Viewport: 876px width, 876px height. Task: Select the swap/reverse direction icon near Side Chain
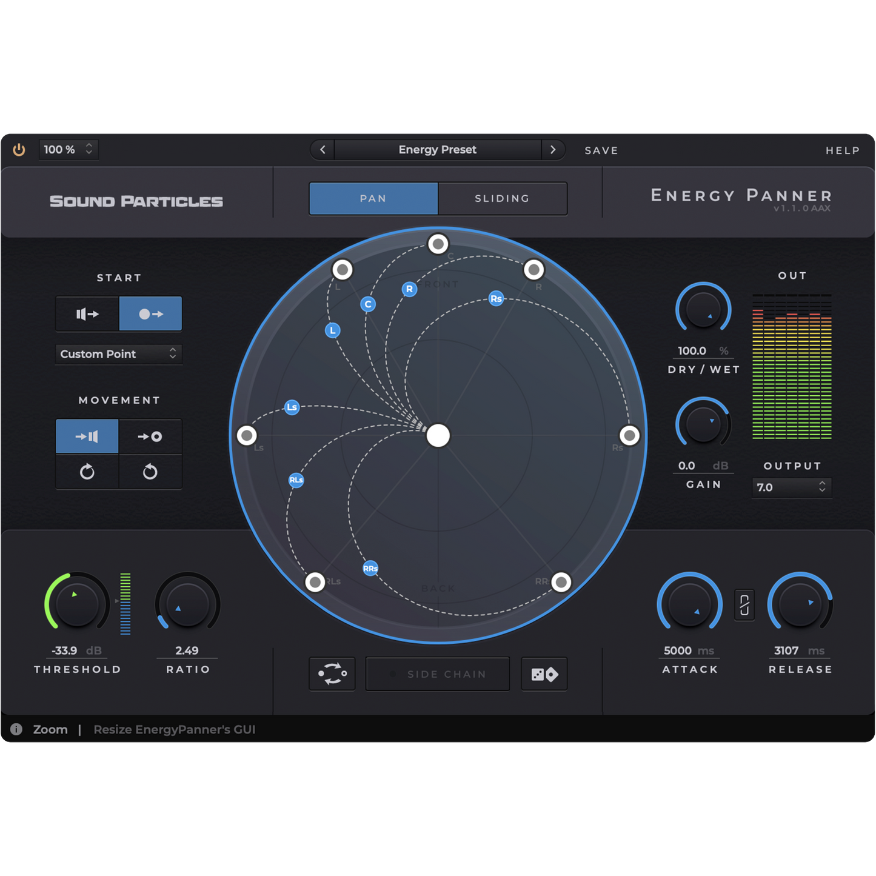pyautogui.click(x=332, y=674)
